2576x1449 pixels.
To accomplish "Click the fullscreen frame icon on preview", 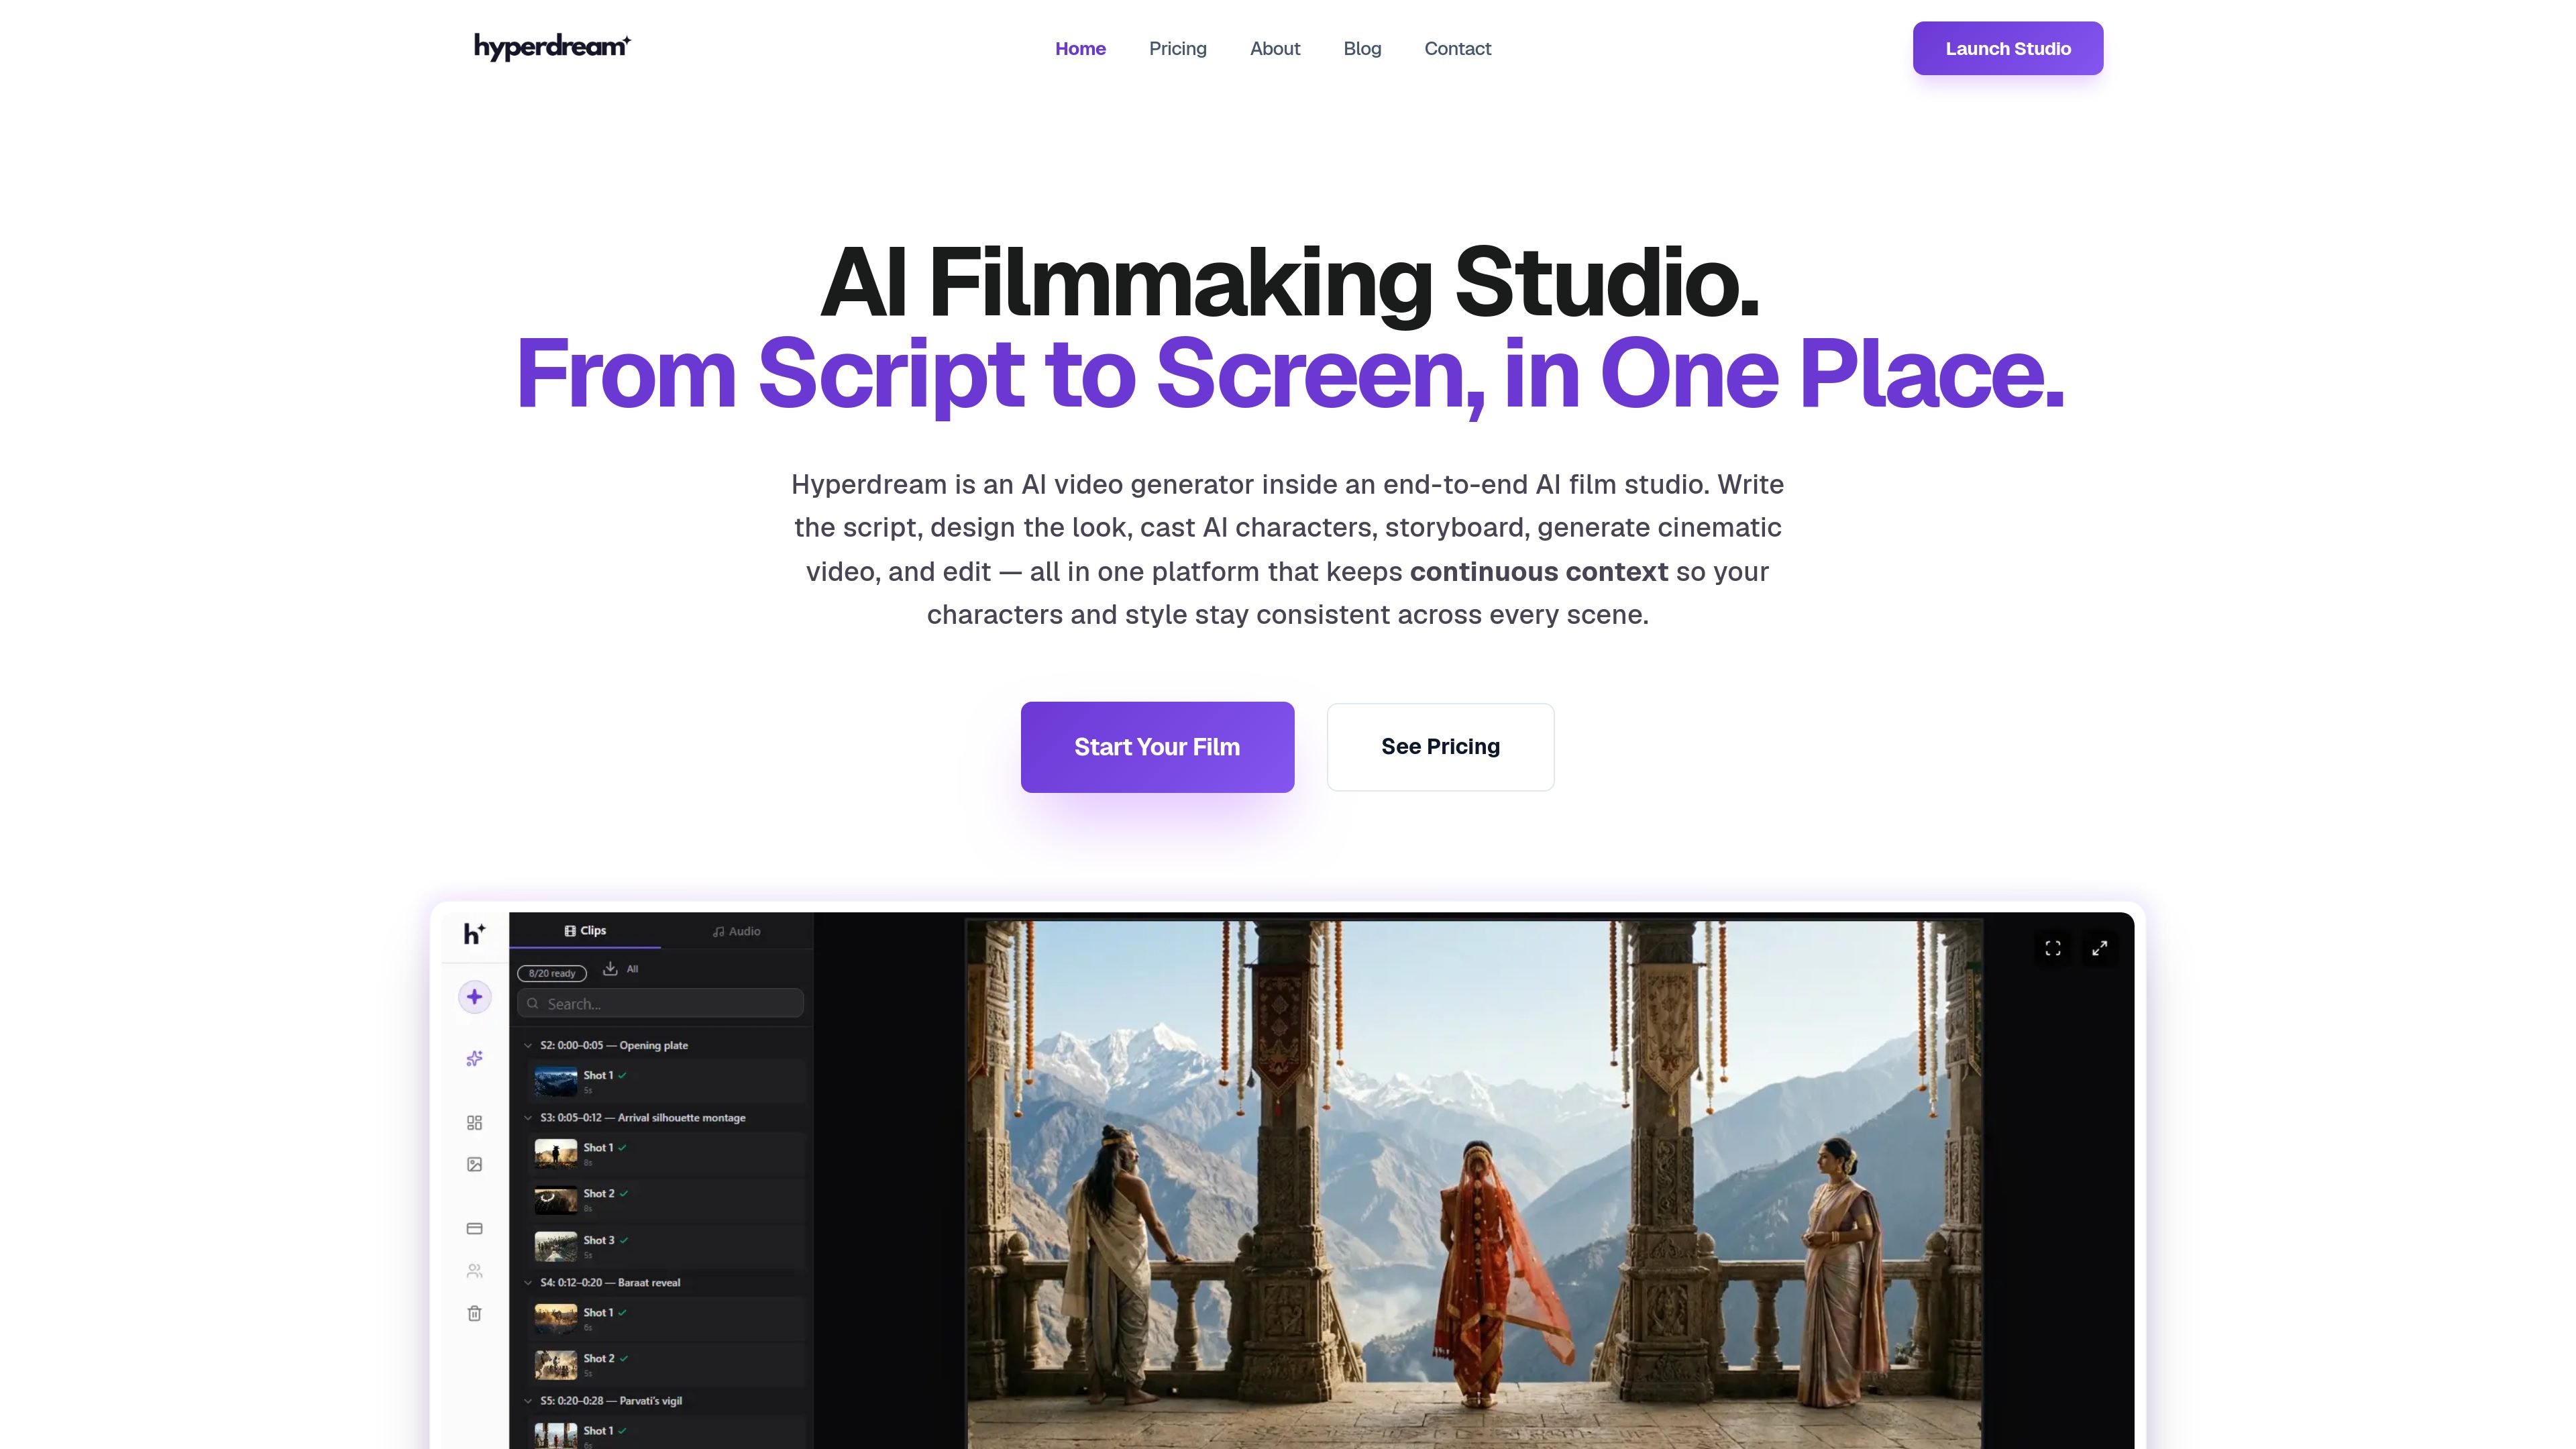I will tap(2053, 948).
